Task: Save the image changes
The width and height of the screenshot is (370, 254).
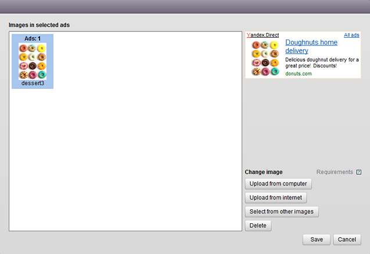Action: tap(317, 239)
